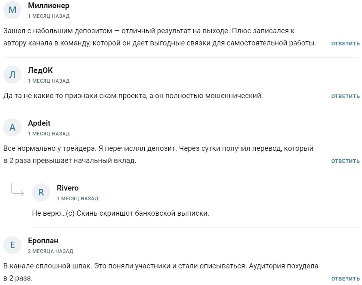Open the ЛедОК username
The height and width of the screenshot is (285, 362).
click(41, 70)
